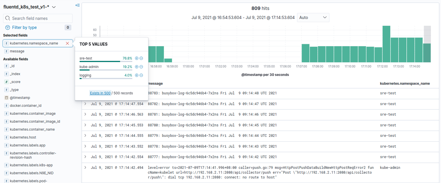The height and width of the screenshot is (183, 441).
Task: Filter for the sre-test value with plus icon
Action: (137, 59)
